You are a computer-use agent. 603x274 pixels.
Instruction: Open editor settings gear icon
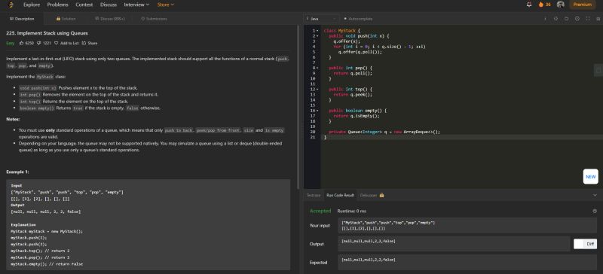[577, 19]
